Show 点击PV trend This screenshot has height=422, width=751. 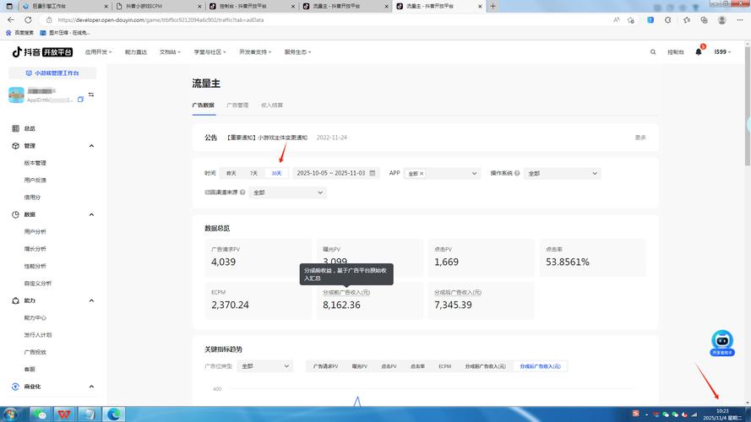(389, 366)
